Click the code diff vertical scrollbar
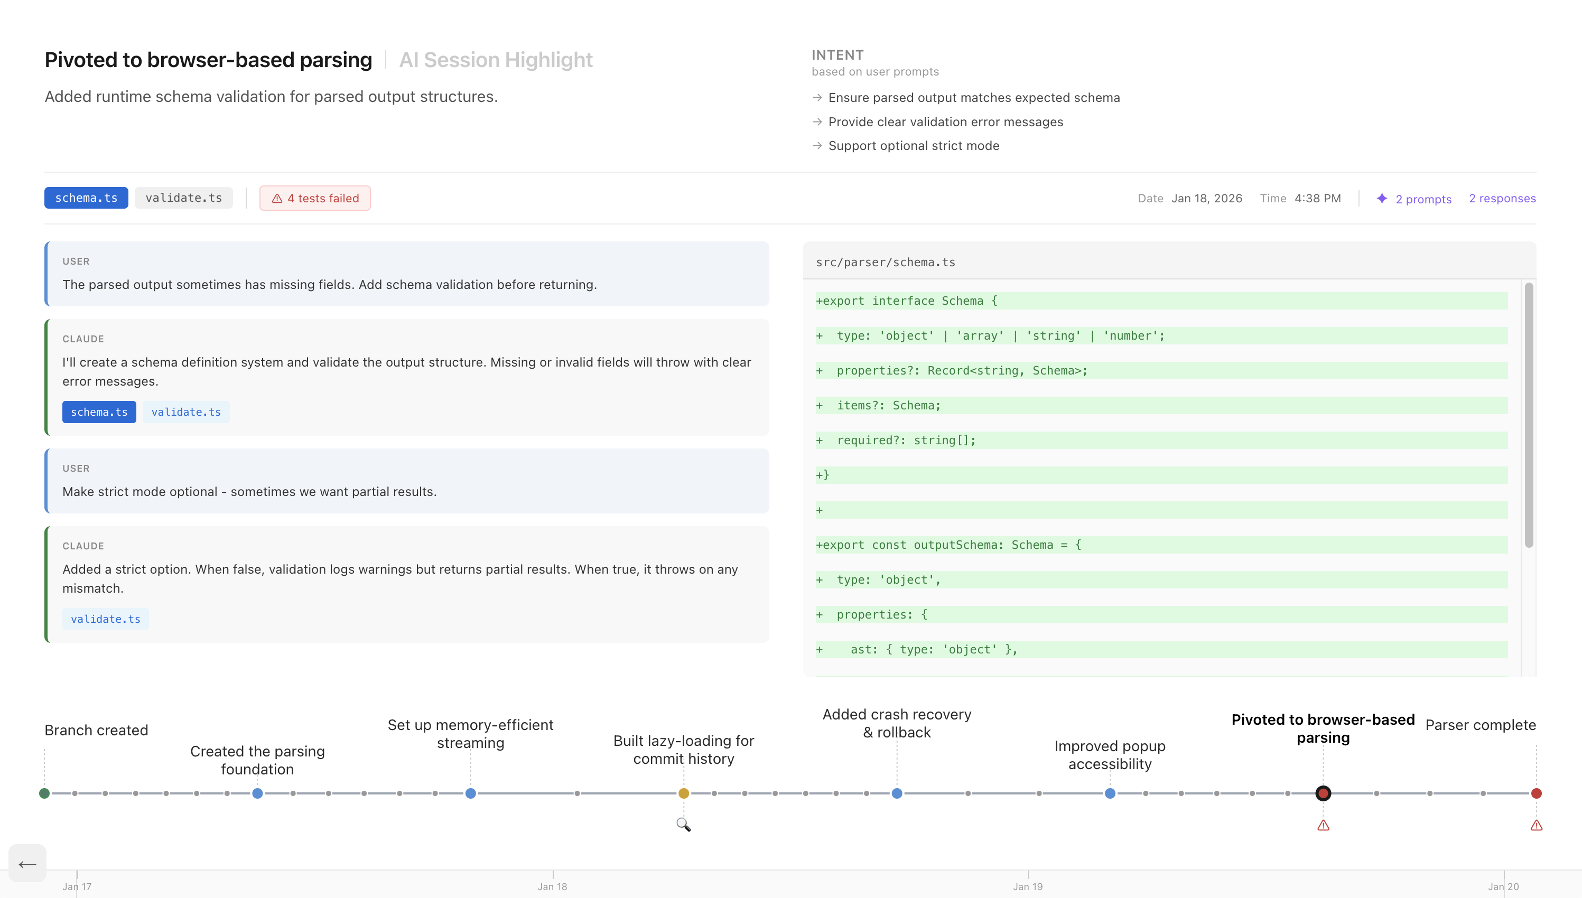1582x898 pixels. tap(1529, 415)
